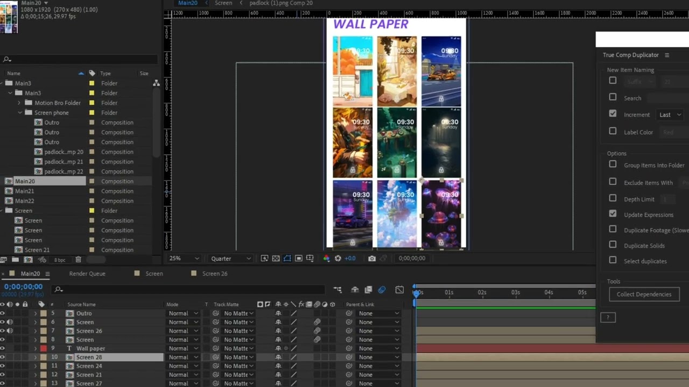Open parent dropdown for Screen 28 layer
Viewport: 689px width, 387px height.
[x=379, y=357]
